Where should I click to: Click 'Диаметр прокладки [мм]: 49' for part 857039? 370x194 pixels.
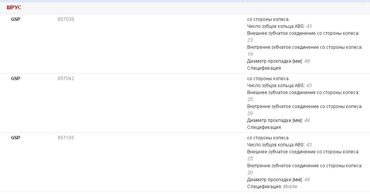coord(278,61)
